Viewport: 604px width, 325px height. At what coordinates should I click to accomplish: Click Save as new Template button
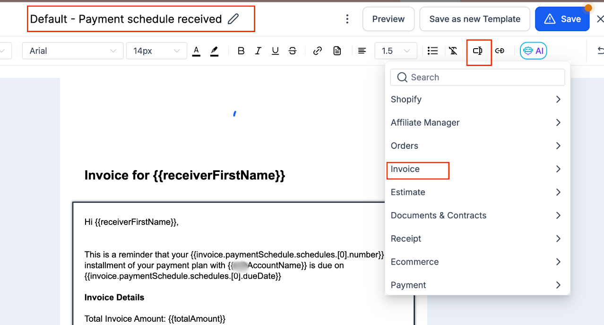pyautogui.click(x=475, y=19)
